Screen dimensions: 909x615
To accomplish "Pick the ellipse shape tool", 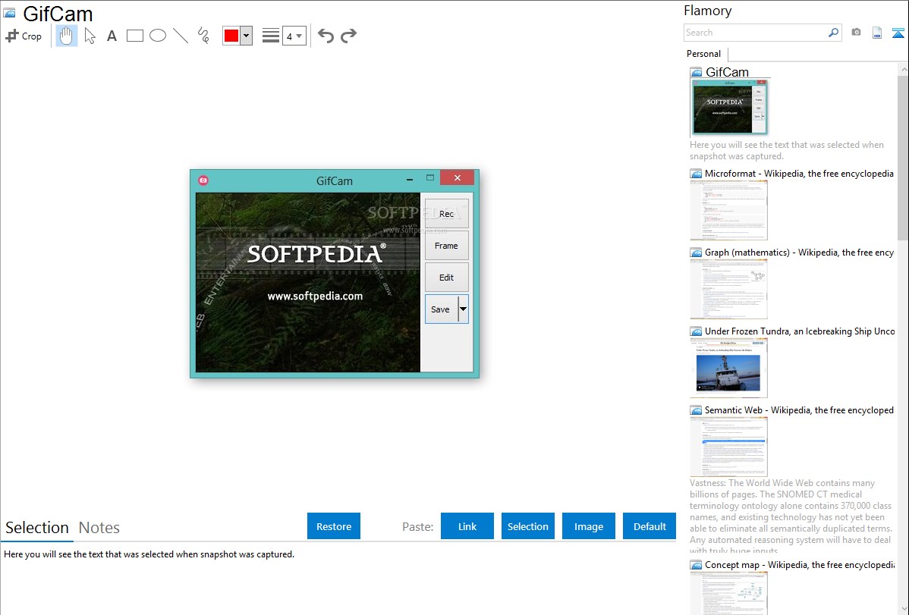I will [158, 36].
